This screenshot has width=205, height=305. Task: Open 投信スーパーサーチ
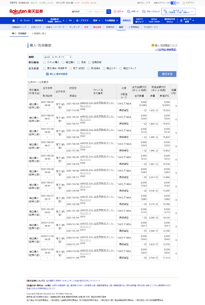click(x=55, y=27)
